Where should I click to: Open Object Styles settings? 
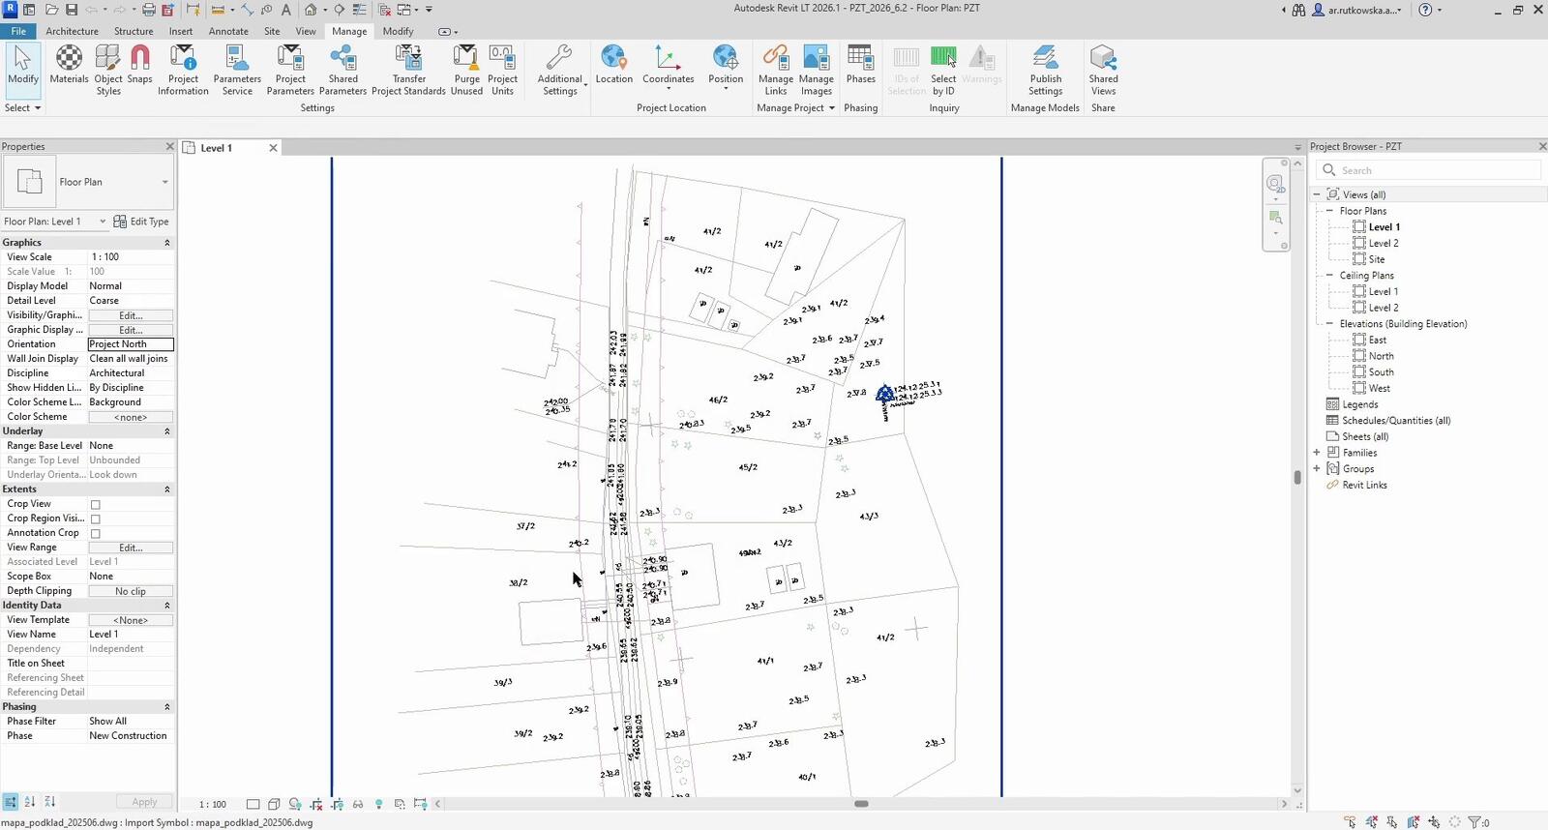click(x=108, y=71)
